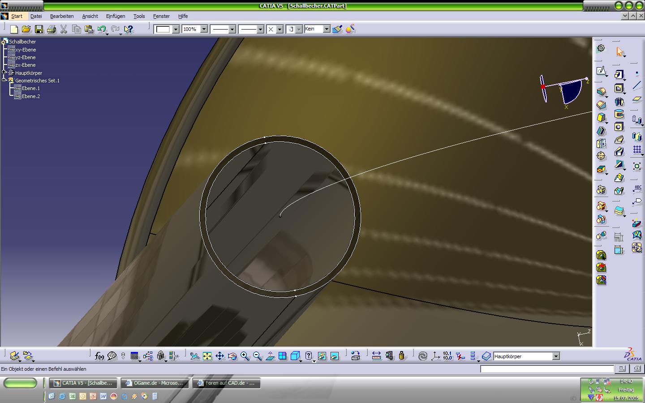Click the Measure Between icon
645x403 pixels.
point(376,356)
